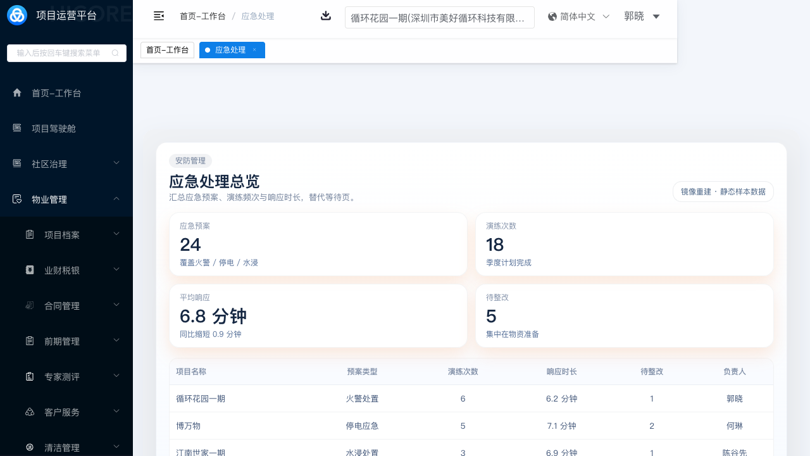The width and height of the screenshot is (810, 456).
Task: Close the 应急处理 tab
Action: point(254,50)
